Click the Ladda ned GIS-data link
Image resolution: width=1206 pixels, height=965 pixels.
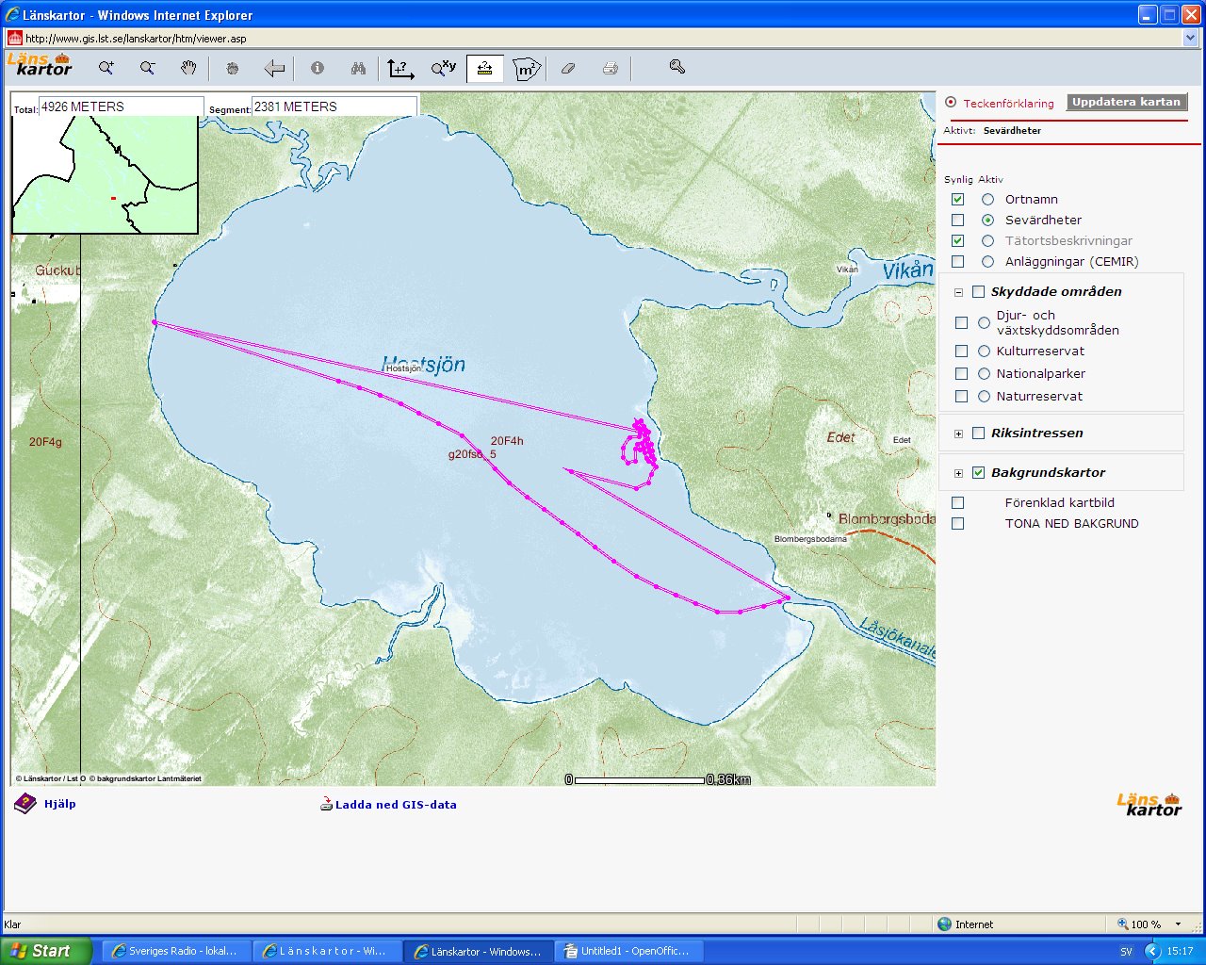(396, 805)
